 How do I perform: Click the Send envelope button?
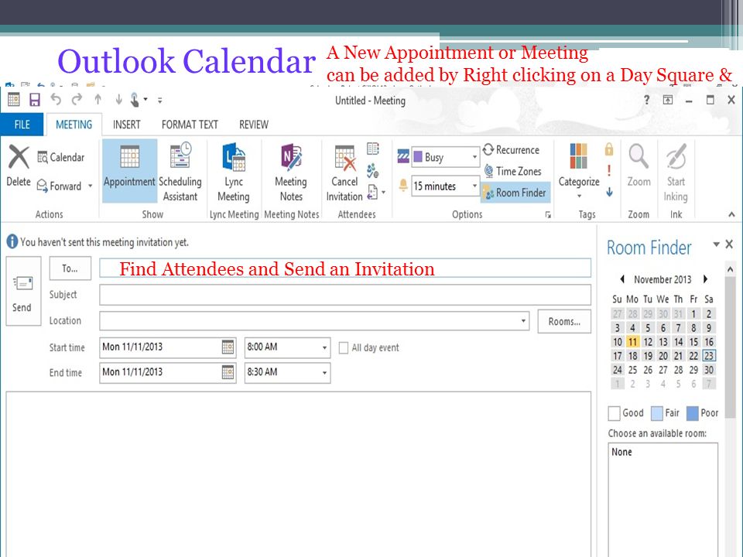(x=23, y=292)
